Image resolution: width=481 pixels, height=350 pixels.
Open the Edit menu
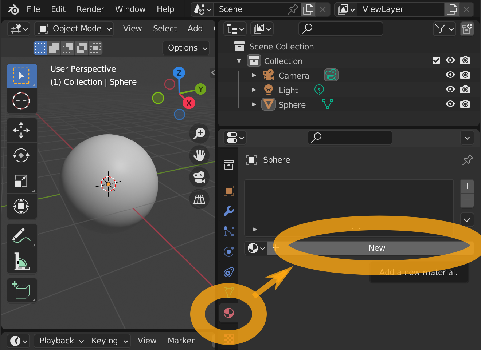click(58, 9)
